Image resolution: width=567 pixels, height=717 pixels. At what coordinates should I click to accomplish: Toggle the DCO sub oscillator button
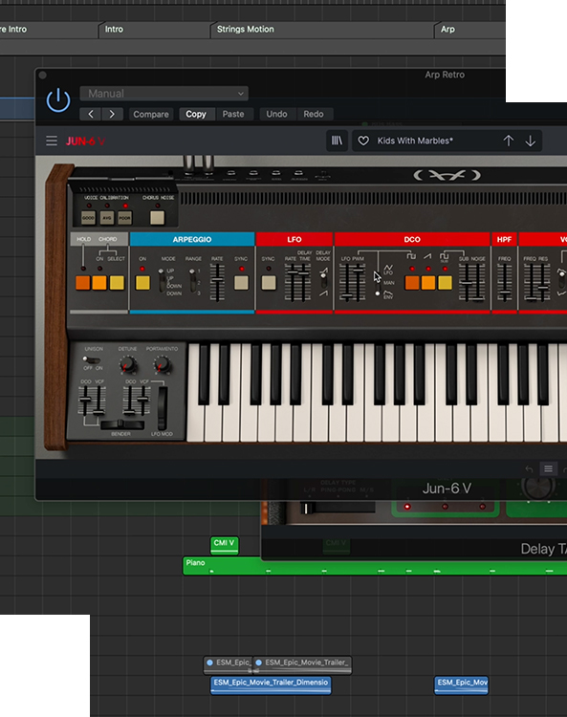coord(445,283)
